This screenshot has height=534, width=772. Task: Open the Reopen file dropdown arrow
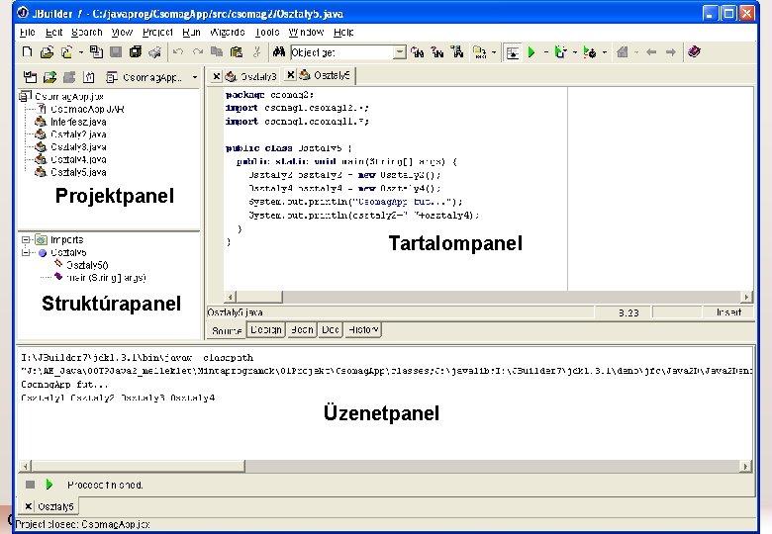click(x=81, y=51)
